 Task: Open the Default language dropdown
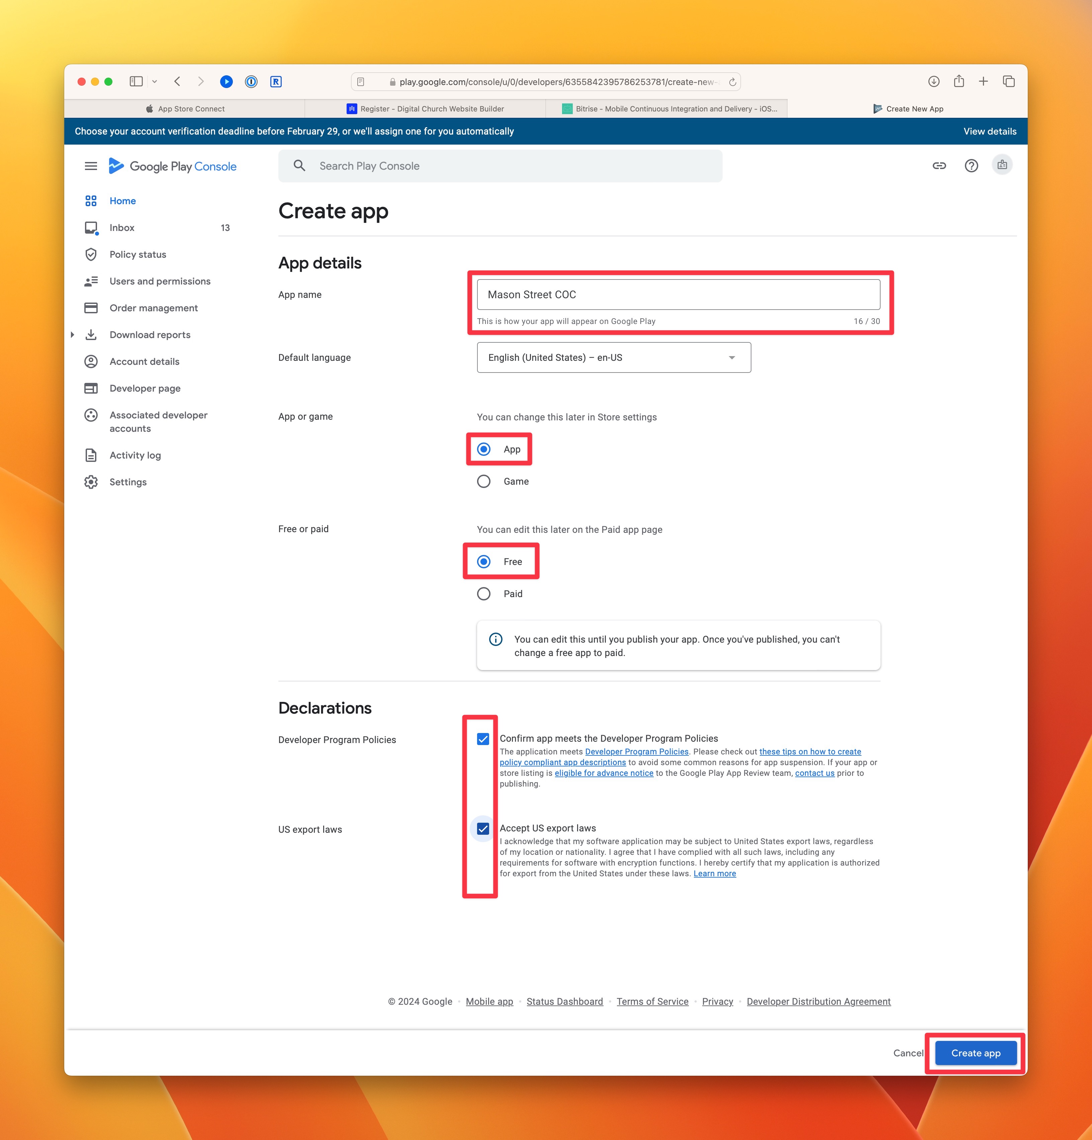point(614,357)
